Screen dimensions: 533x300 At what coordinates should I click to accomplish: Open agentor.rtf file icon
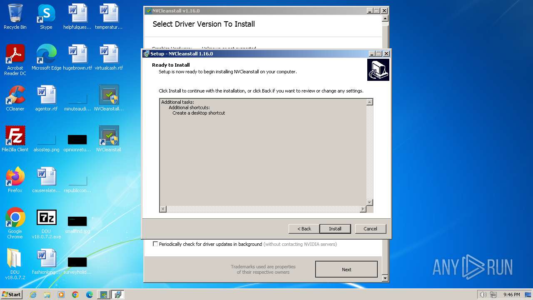46,98
